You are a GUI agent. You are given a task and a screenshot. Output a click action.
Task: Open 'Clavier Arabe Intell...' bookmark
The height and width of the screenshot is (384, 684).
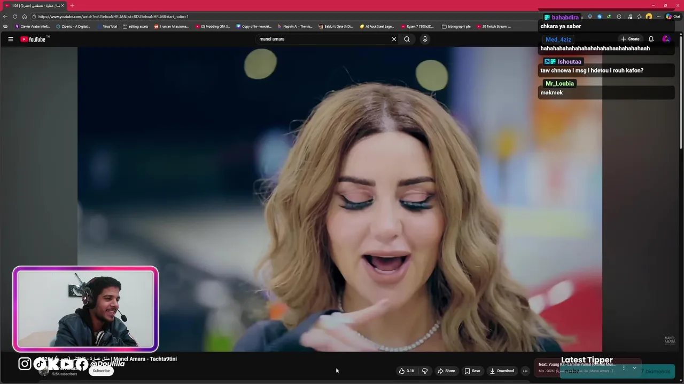point(33,26)
